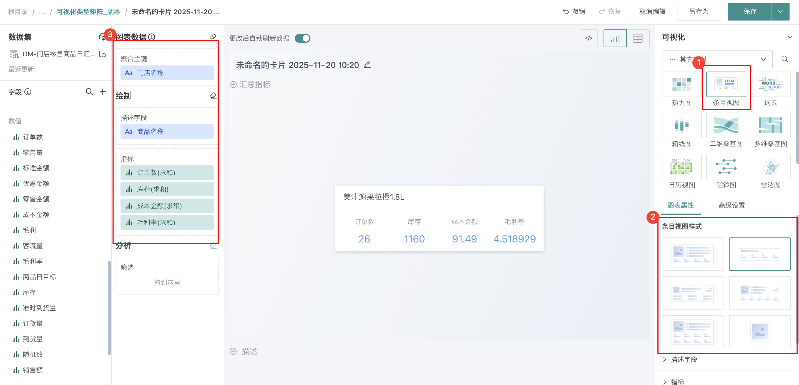
Task: Open the 图表属性 tab
Action: 680,205
